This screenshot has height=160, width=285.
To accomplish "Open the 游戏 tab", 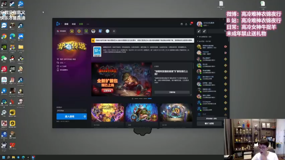I will pyautogui.click(x=66, y=24).
